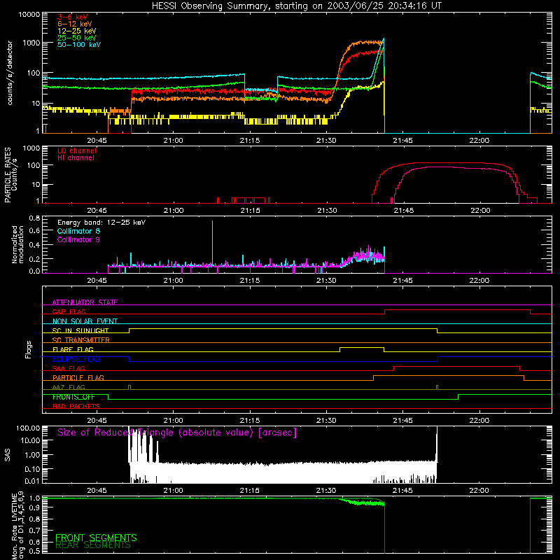Select the 50-100 keV legend label
The width and height of the screenshot is (560, 560).
point(79,45)
